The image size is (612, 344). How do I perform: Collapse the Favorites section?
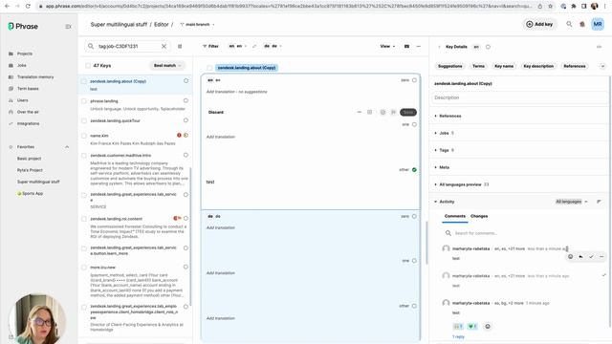pos(67,147)
